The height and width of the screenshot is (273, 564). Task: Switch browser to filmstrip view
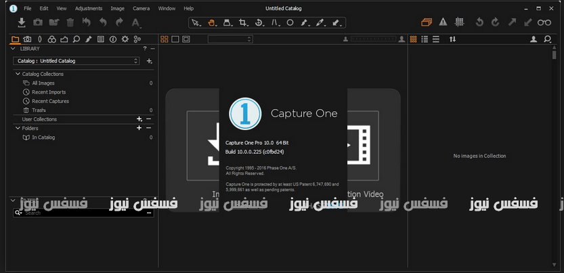point(436,39)
